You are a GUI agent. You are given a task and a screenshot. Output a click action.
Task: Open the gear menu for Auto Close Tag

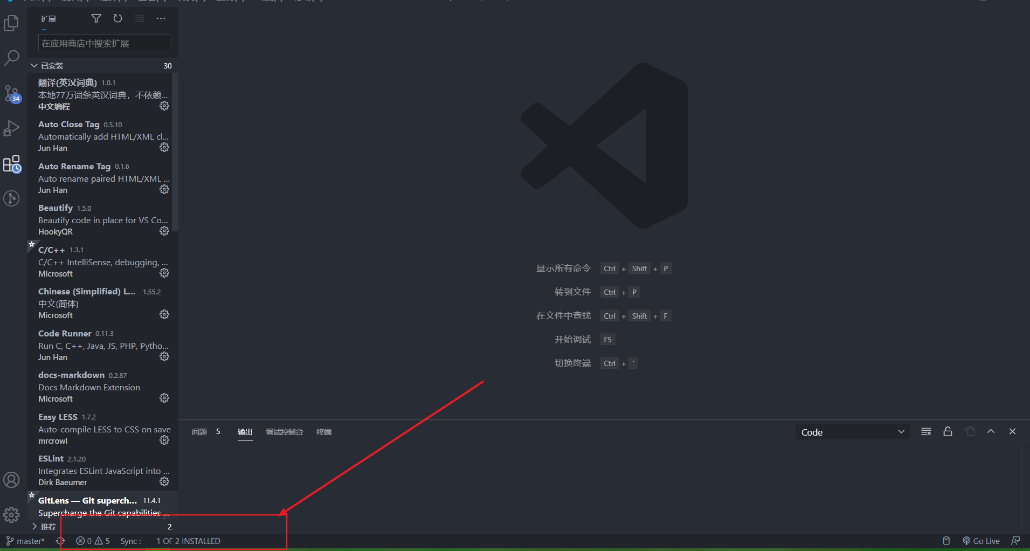(x=164, y=147)
